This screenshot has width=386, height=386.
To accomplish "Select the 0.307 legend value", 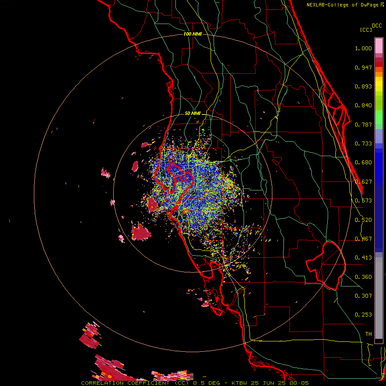I will coord(363,296).
